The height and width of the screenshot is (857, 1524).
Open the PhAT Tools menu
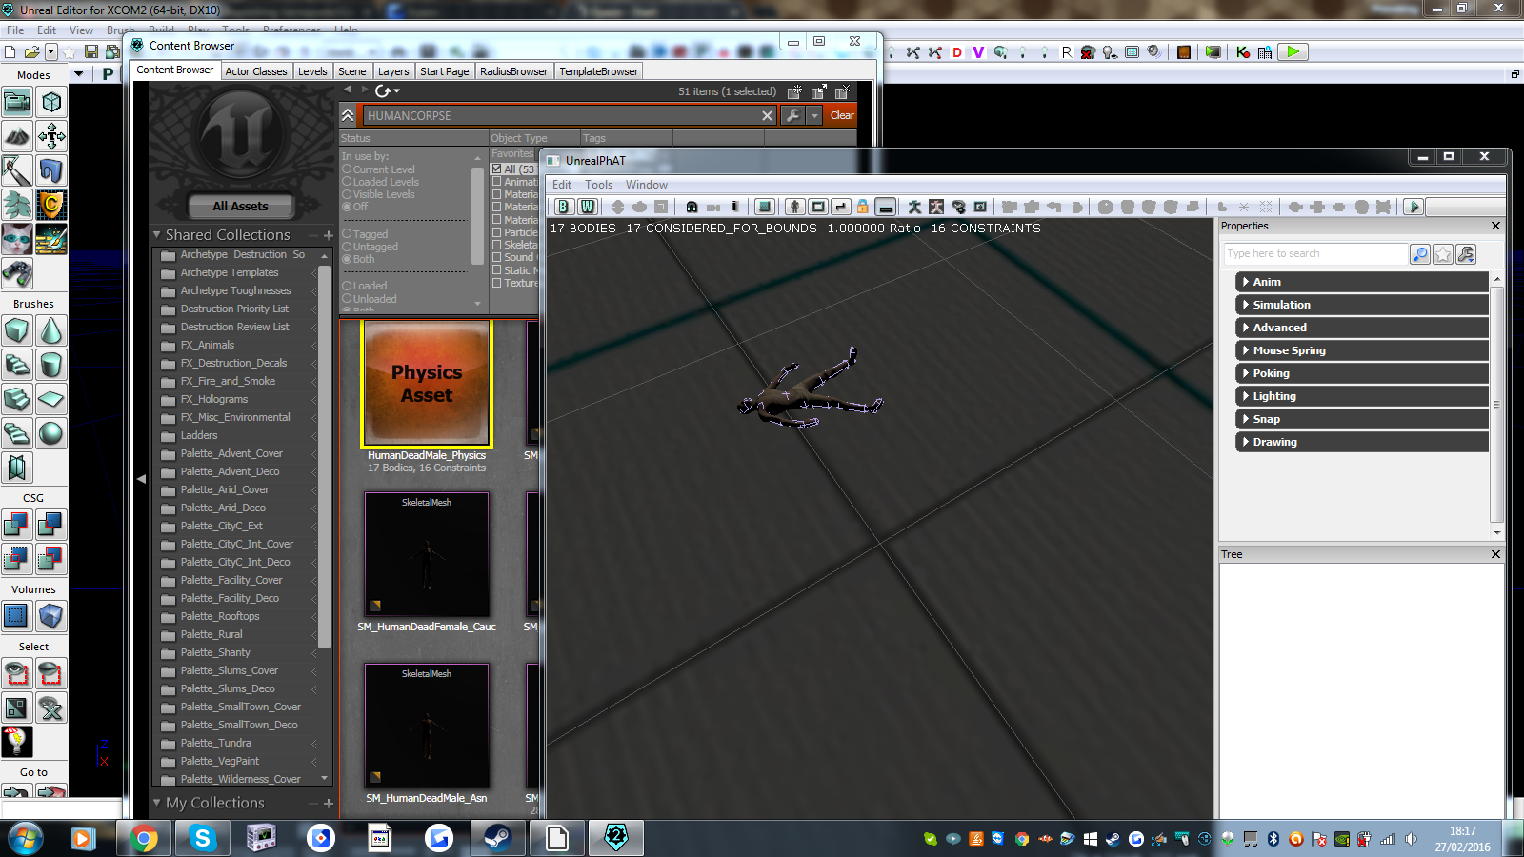click(x=599, y=185)
